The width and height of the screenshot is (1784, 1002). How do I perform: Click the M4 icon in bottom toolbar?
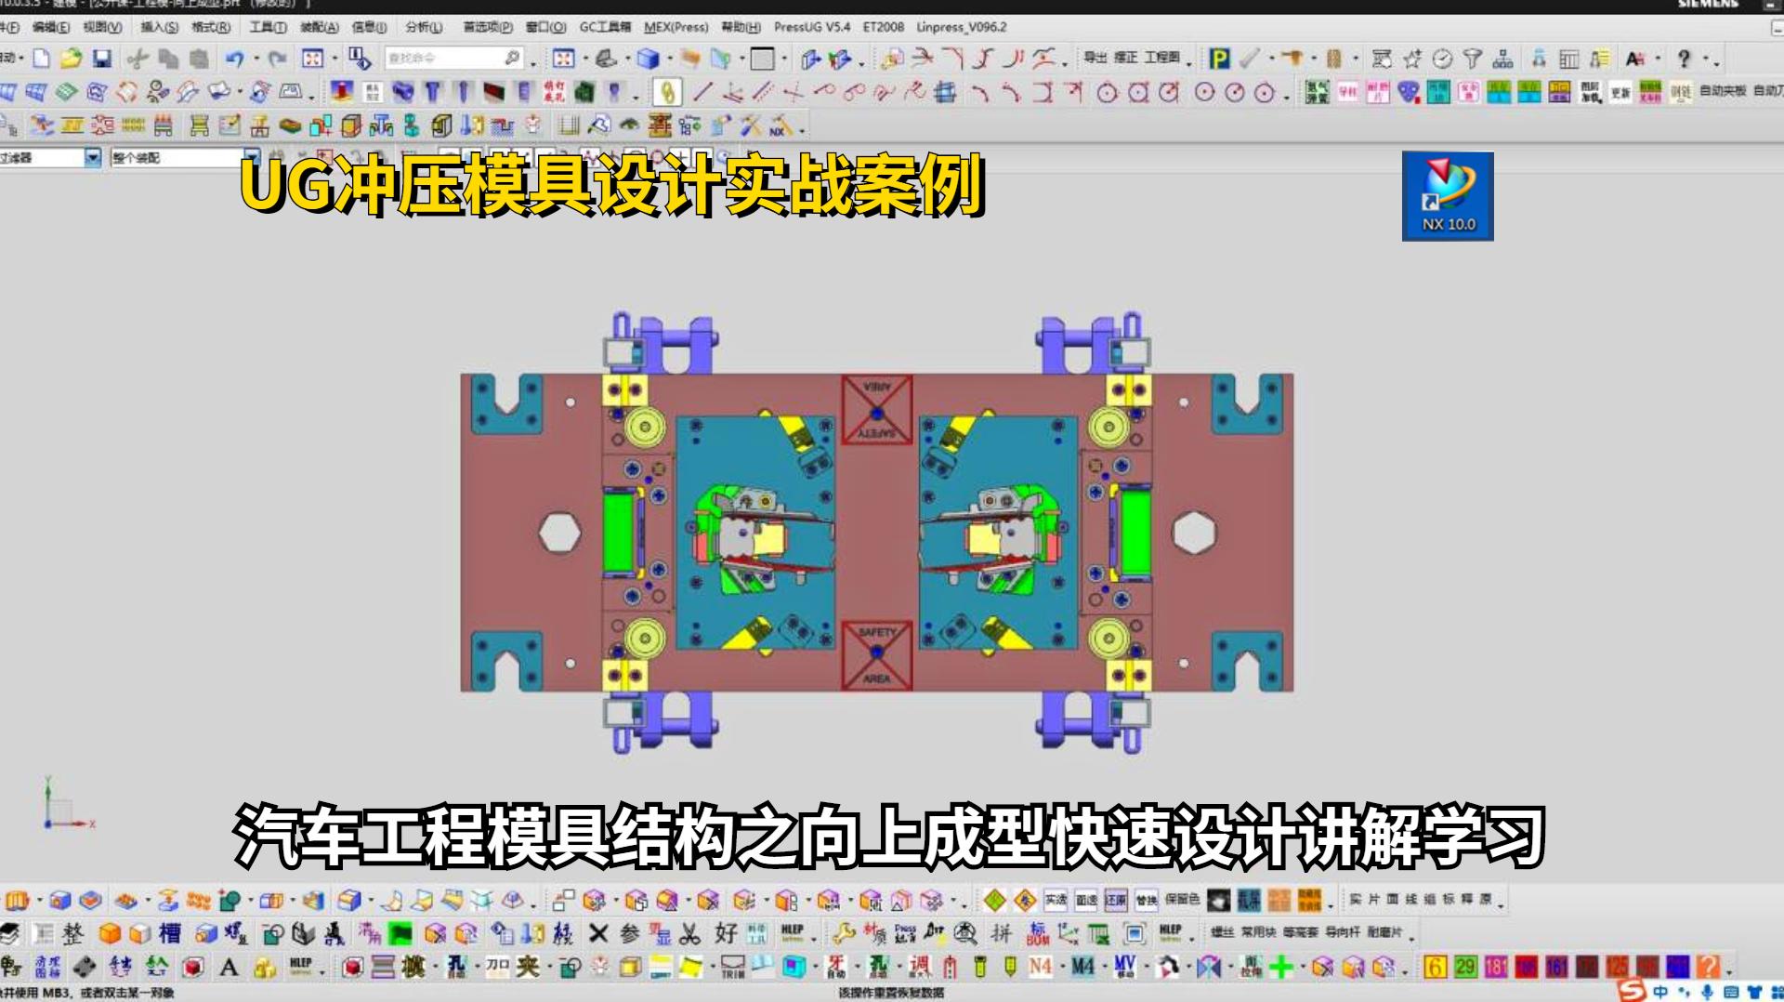(1082, 967)
